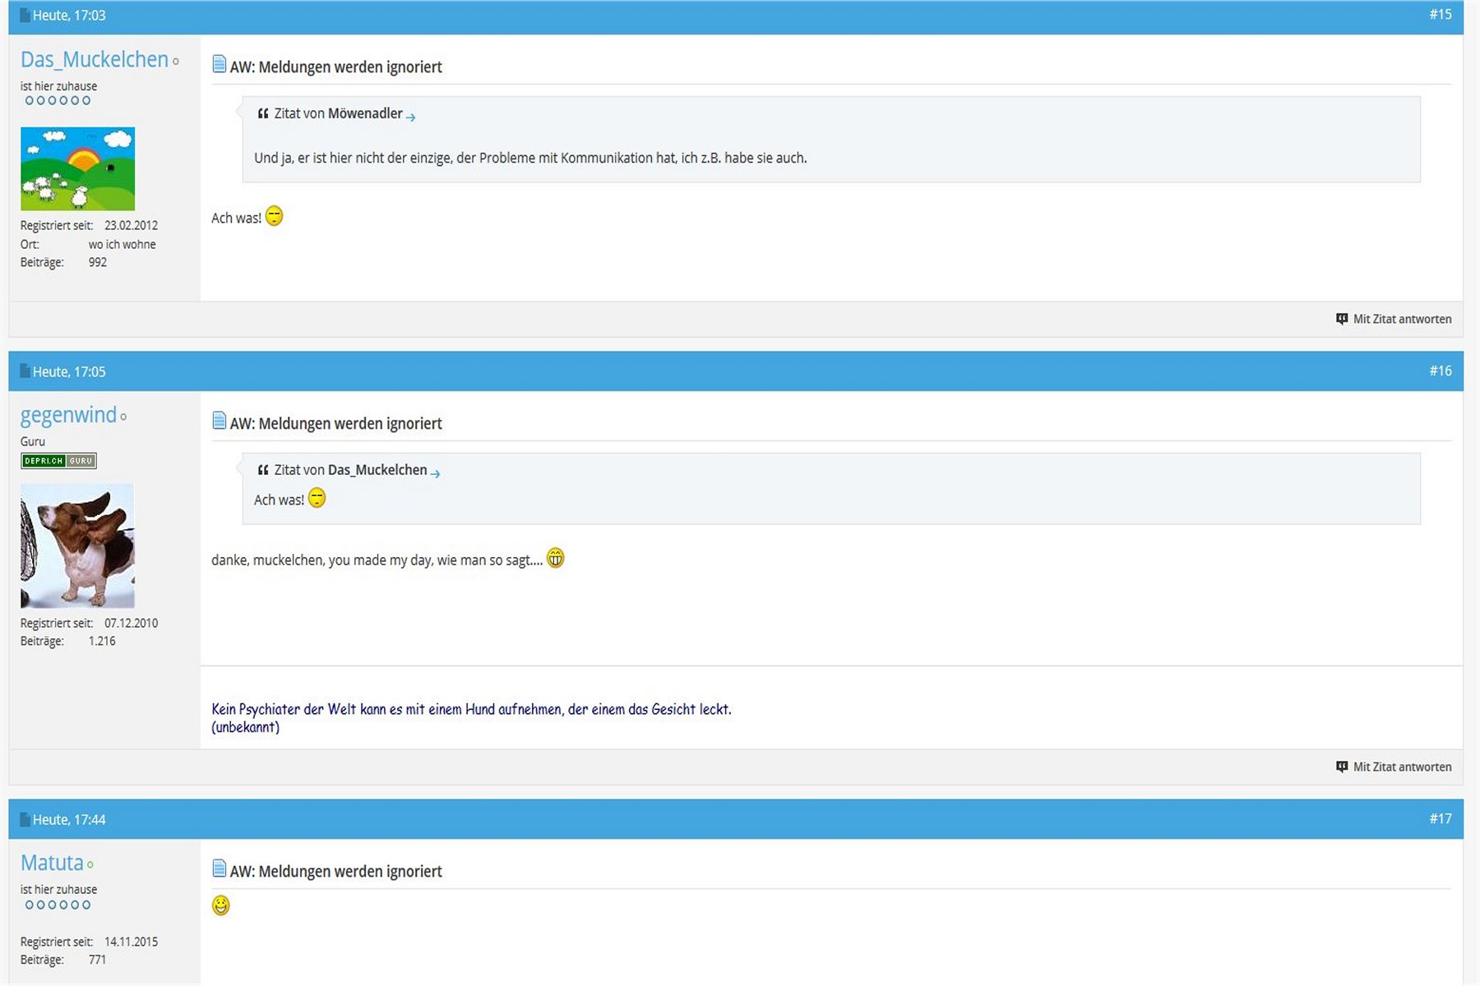Click the smiley emoji in Matuta's post

(220, 905)
